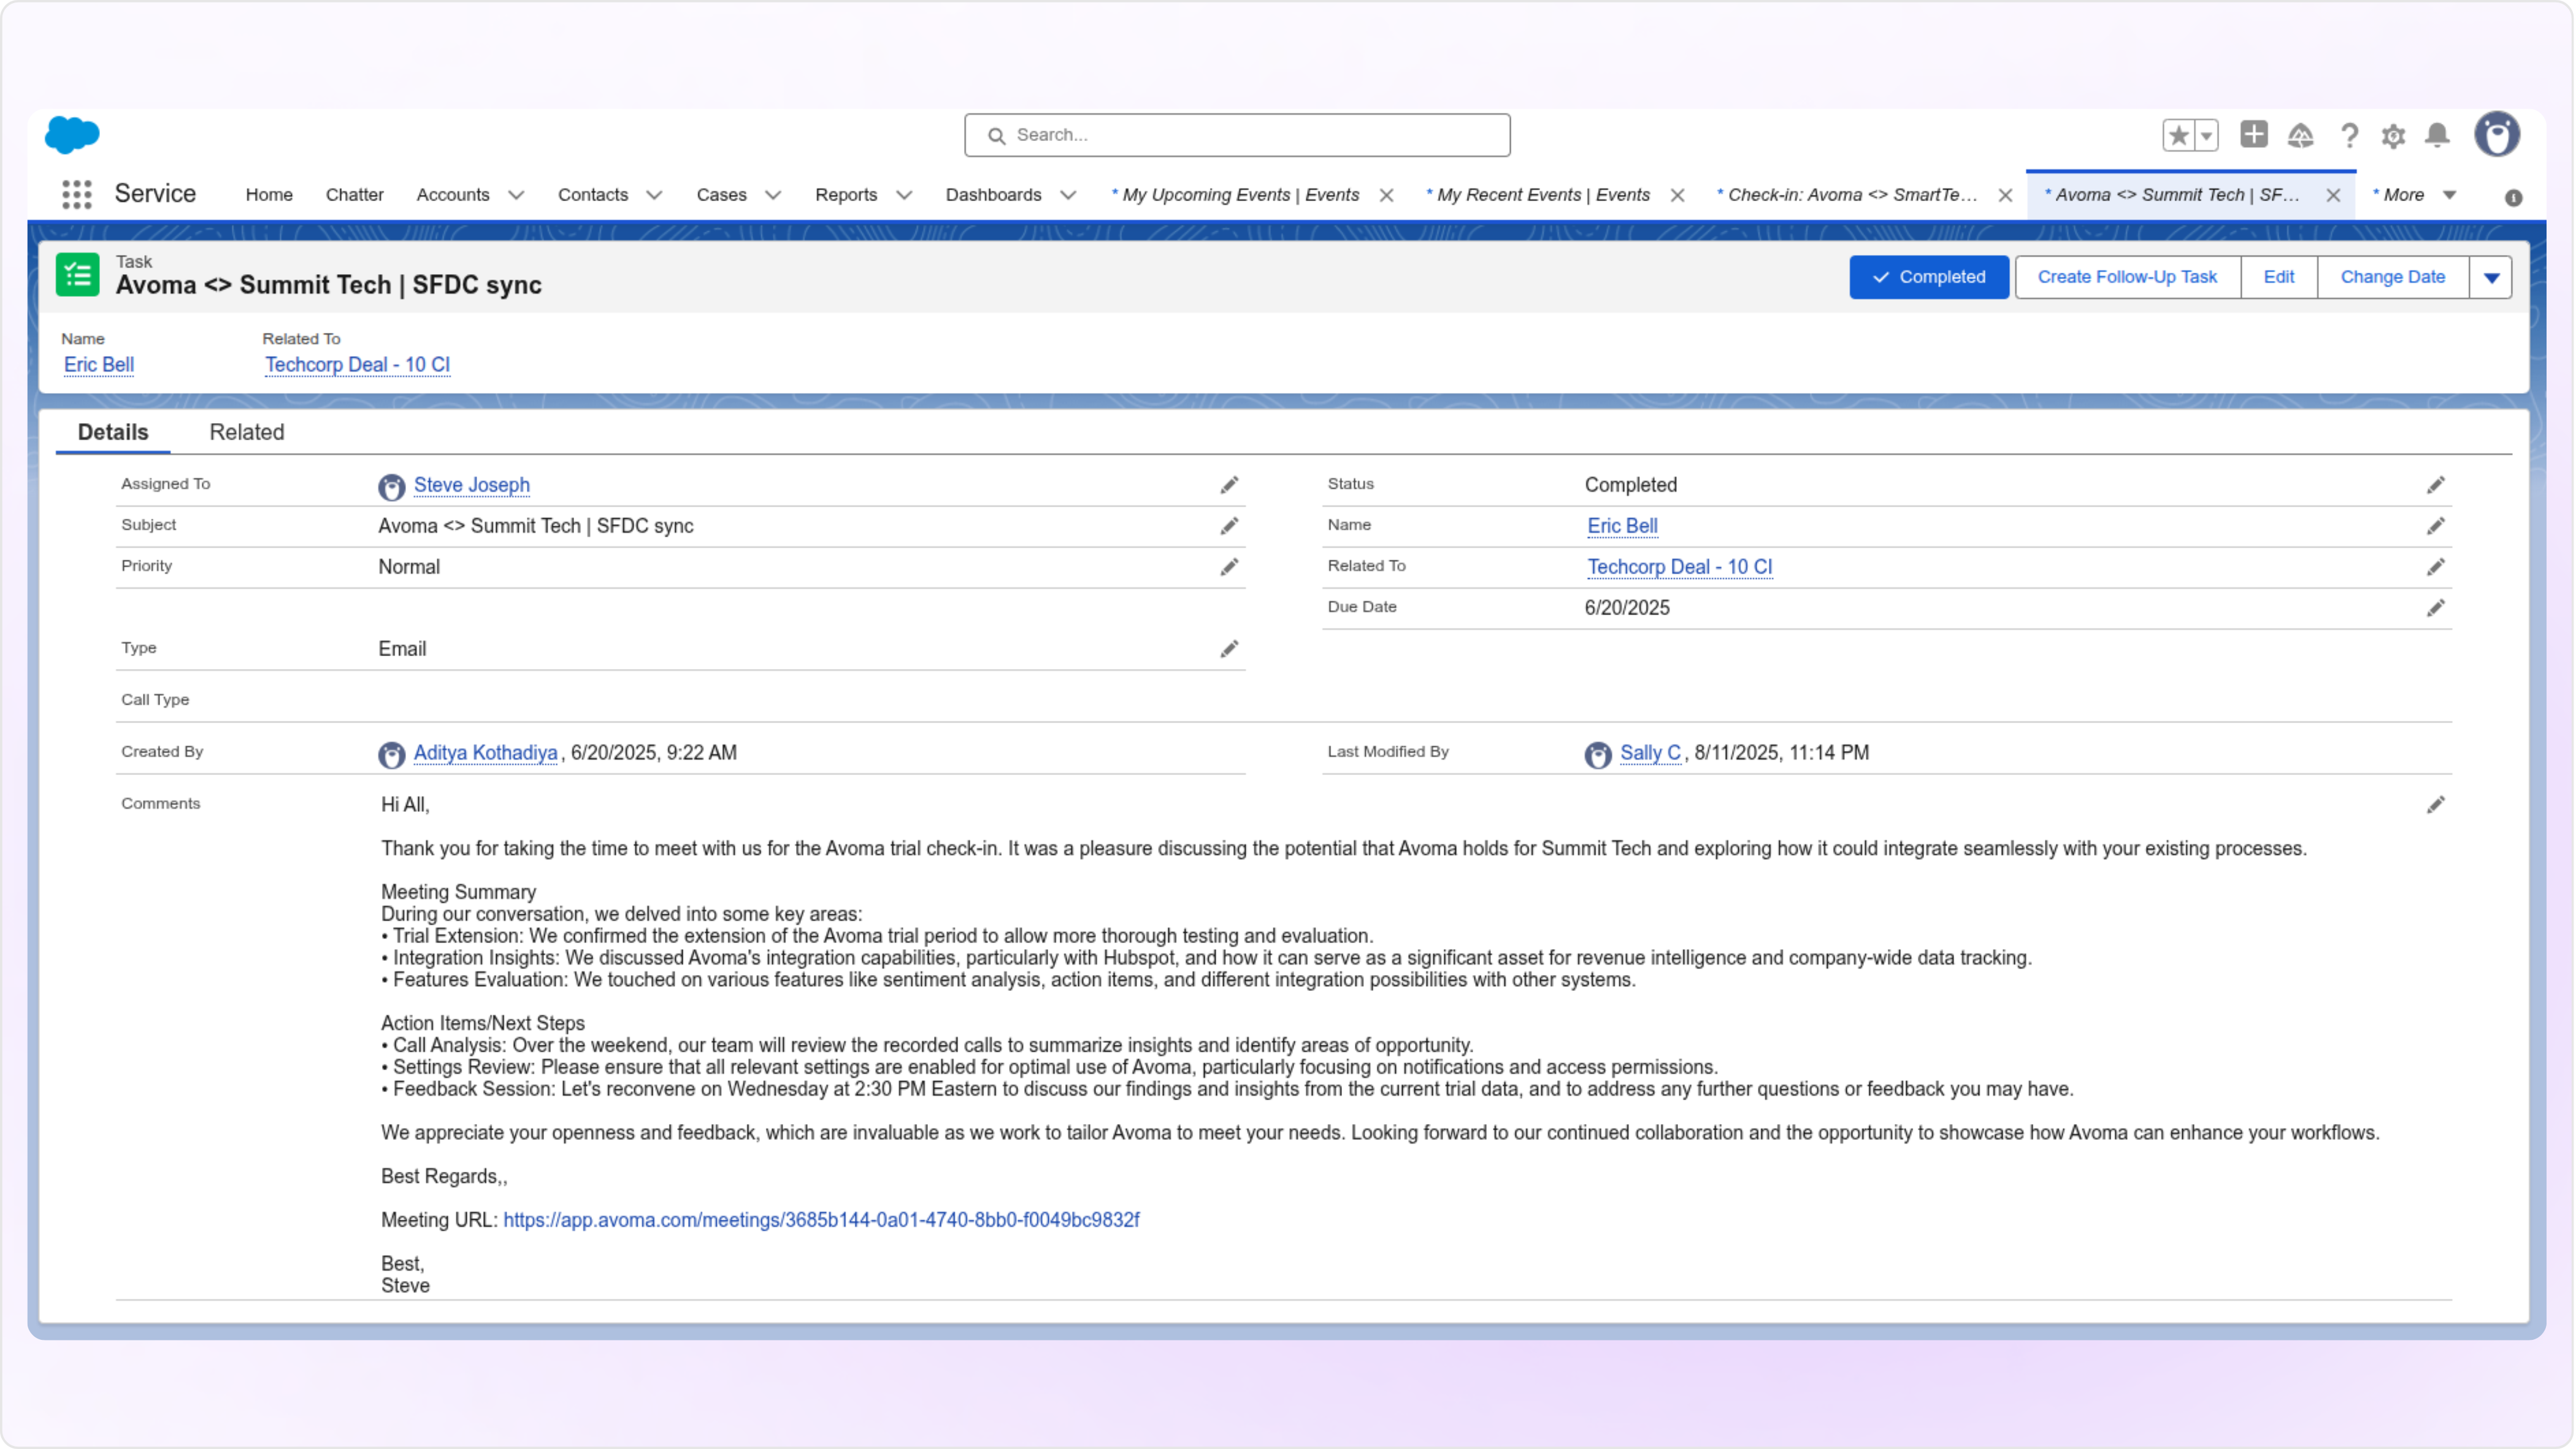This screenshot has width=2576, height=1449.
Task: Click Create Follow-Up Task button
Action: pos(2127,277)
